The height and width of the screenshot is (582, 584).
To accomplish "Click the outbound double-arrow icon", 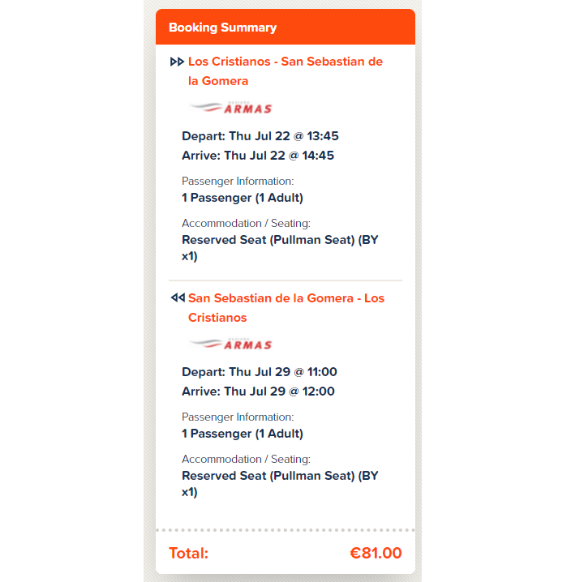I will tap(177, 62).
